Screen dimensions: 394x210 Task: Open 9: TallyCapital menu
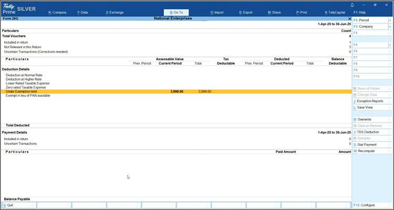[335, 13]
